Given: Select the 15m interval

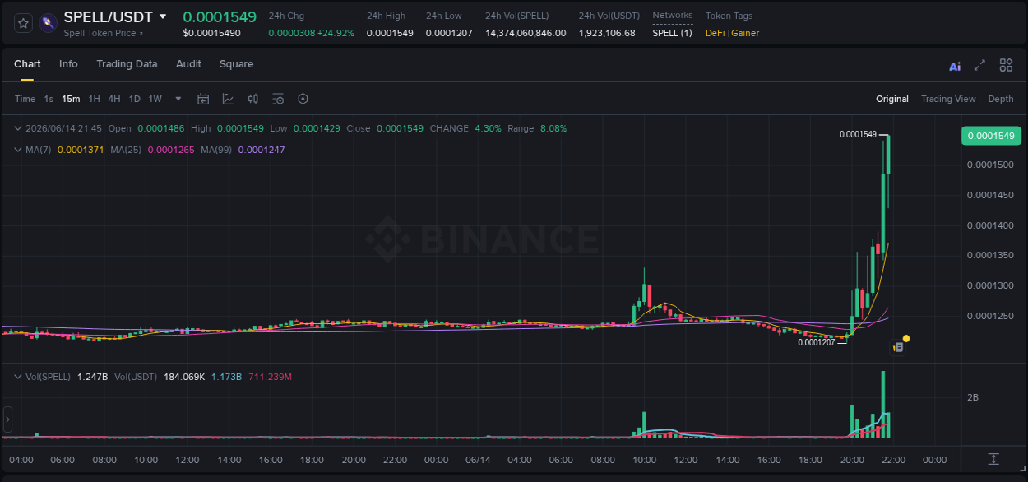Looking at the screenshot, I should click(x=71, y=99).
